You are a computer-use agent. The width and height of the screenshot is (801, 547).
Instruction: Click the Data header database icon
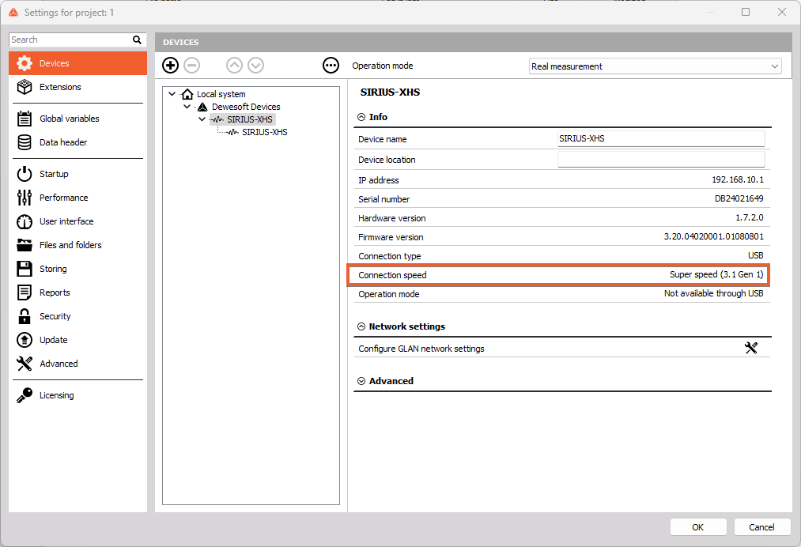click(25, 142)
